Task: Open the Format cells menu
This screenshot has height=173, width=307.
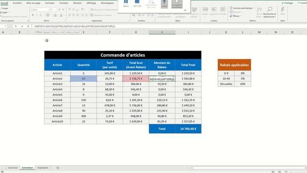Action: (x=223, y=11)
